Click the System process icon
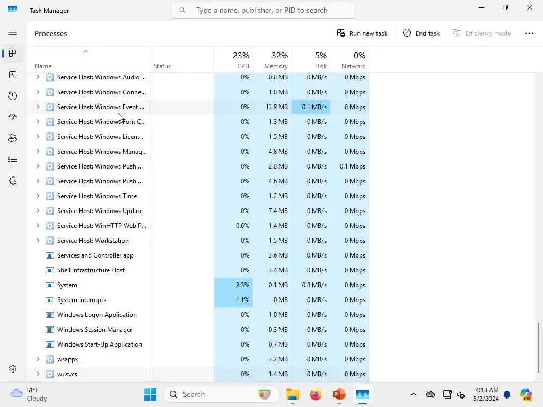 tap(50, 285)
